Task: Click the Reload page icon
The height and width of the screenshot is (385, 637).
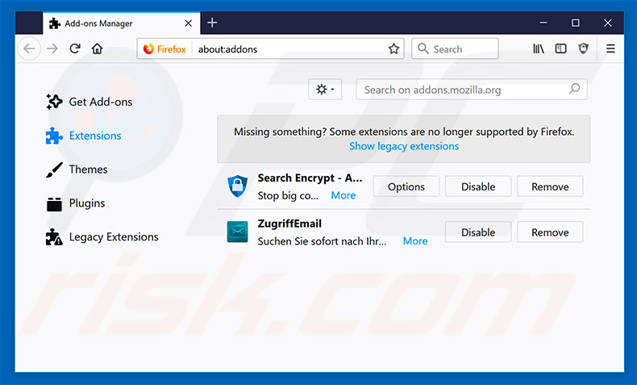Action: pyautogui.click(x=75, y=49)
